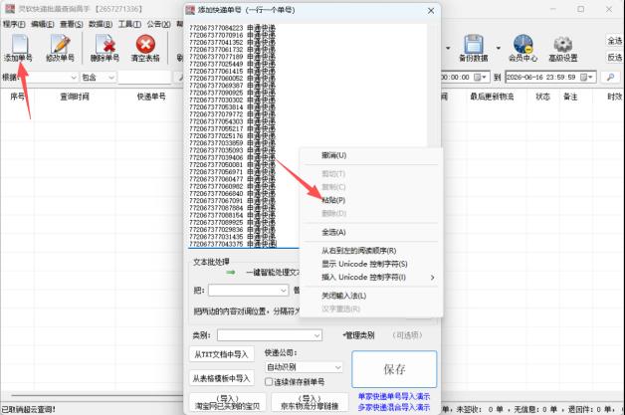This screenshot has width=625, height=415.
Task: Enable the 连续保存新单号 checkbox
Action: click(269, 382)
